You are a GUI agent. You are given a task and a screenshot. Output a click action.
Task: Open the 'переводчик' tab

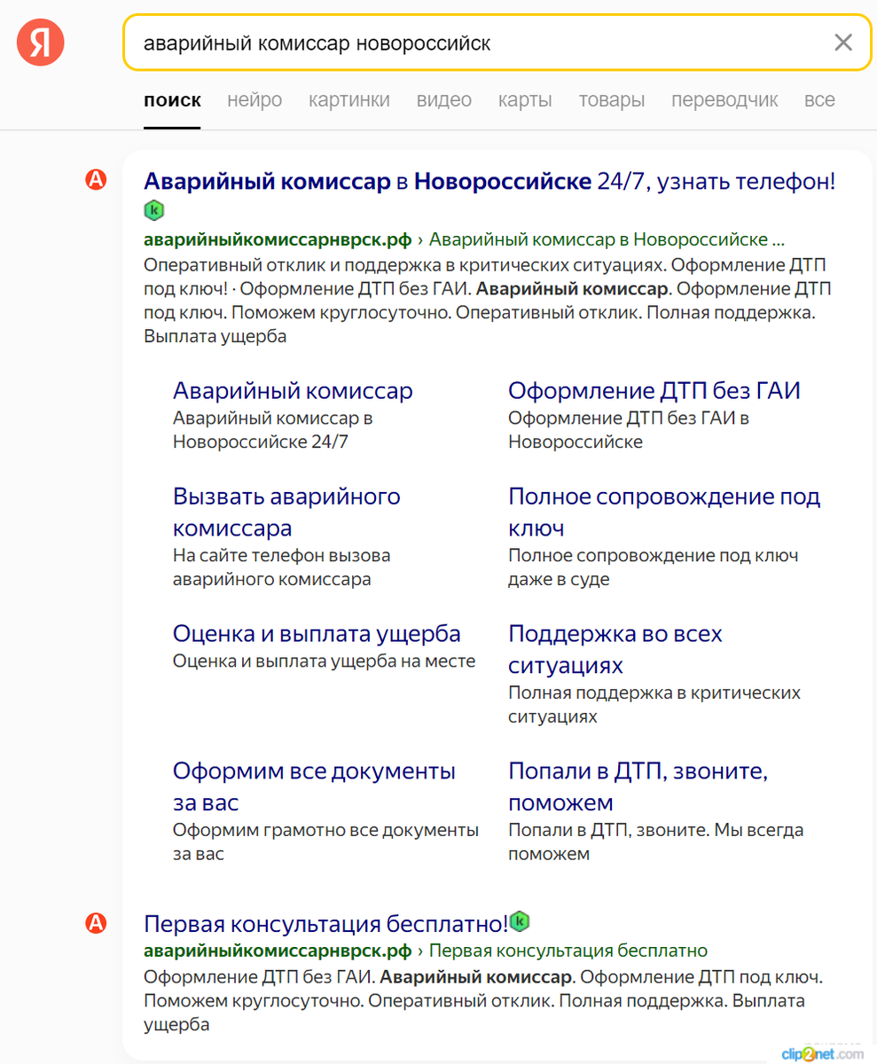(724, 100)
